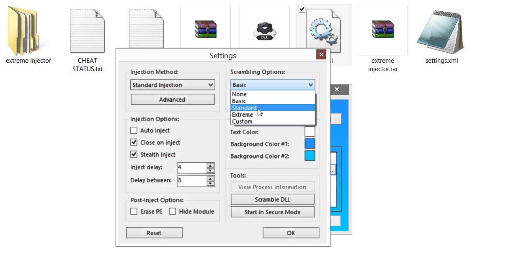Select the WinRAR archive icon behind Settings title
Image resolution: width=511 pixels, height=261 pixels.
click(x=205, y=30)
